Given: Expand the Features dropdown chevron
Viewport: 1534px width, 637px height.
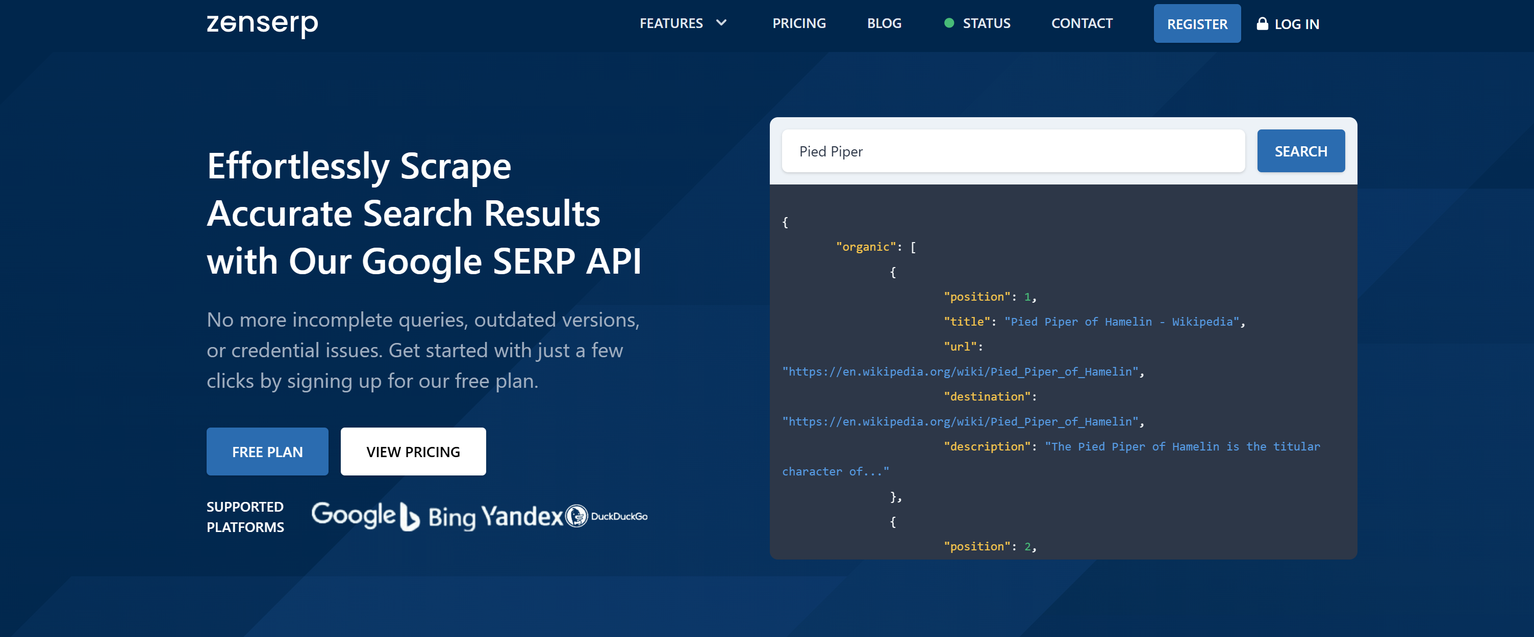Looking at the screenshot, I should point(721,23).
